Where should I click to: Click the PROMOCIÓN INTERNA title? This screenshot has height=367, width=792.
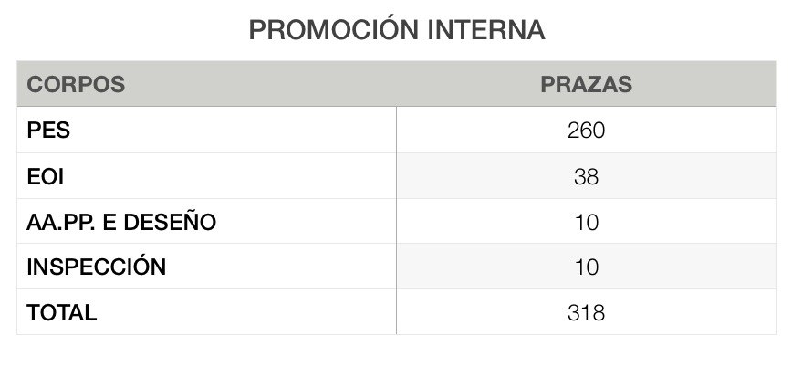397,29
